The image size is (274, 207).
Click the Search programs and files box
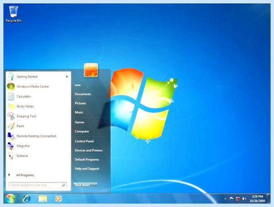[37, 185]
